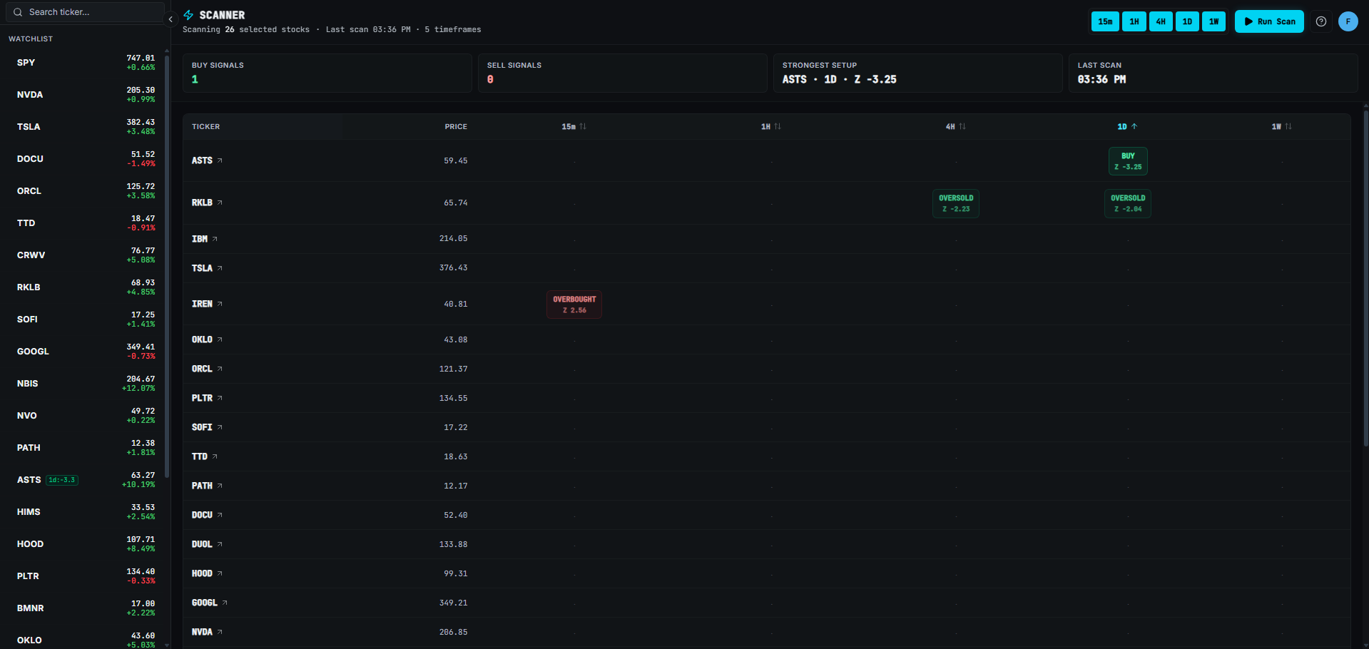Click the main scanner table scrollbar
1369x649 pixels.
click(1365, 278)
